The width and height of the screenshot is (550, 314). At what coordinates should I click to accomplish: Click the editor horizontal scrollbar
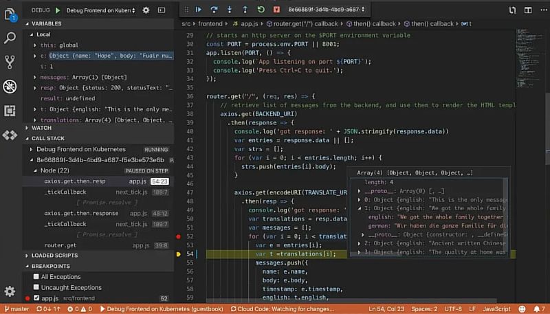(351, 300)
